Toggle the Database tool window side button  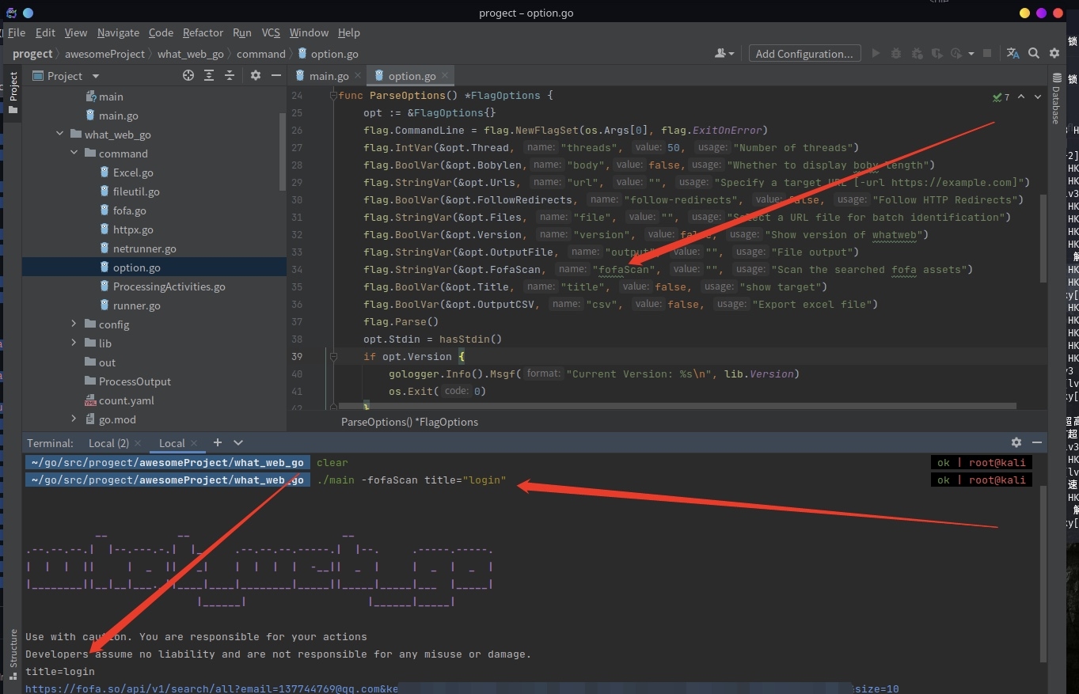tap(1056, 99)
